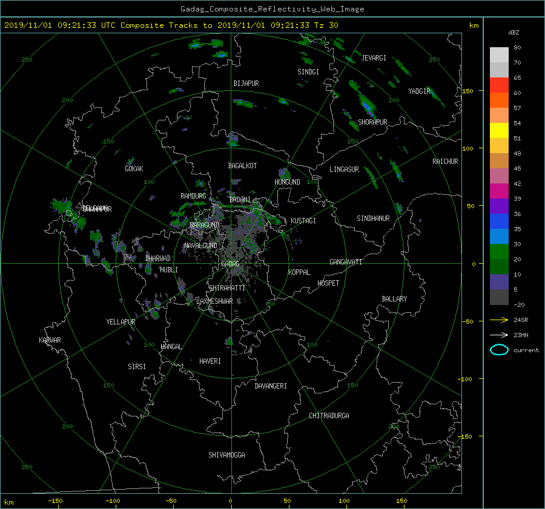Click the Gadag_Composite_Reflectivity_Web_Image title
Viewport: 545px width, 509px height.
coord(272,9)
